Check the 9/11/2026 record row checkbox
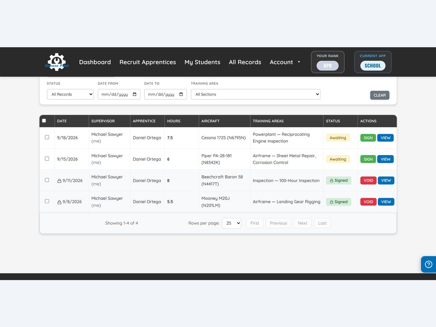436x327 pixels. click(x=47, y=180)
